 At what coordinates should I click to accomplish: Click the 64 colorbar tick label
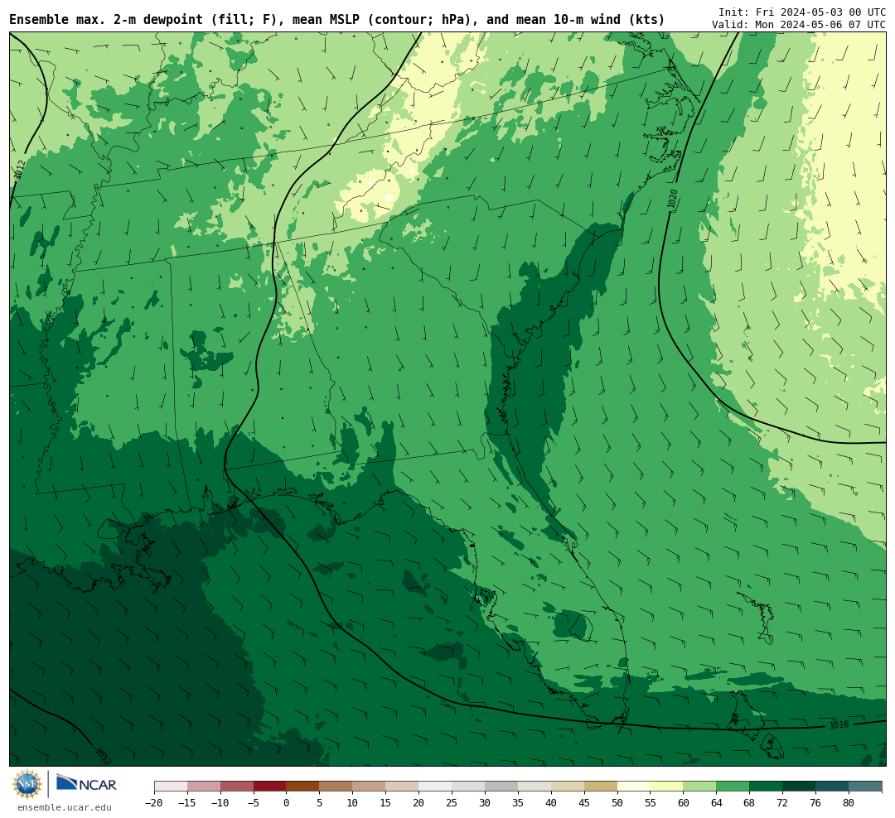(717, 802)
